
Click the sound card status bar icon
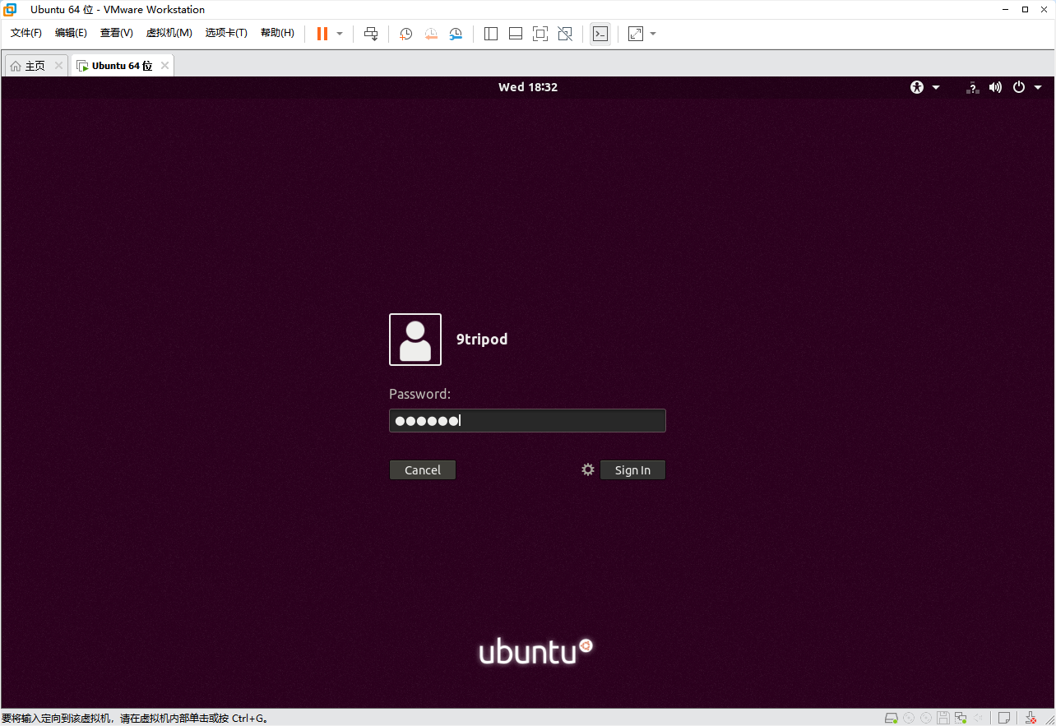tap(978, 718)
